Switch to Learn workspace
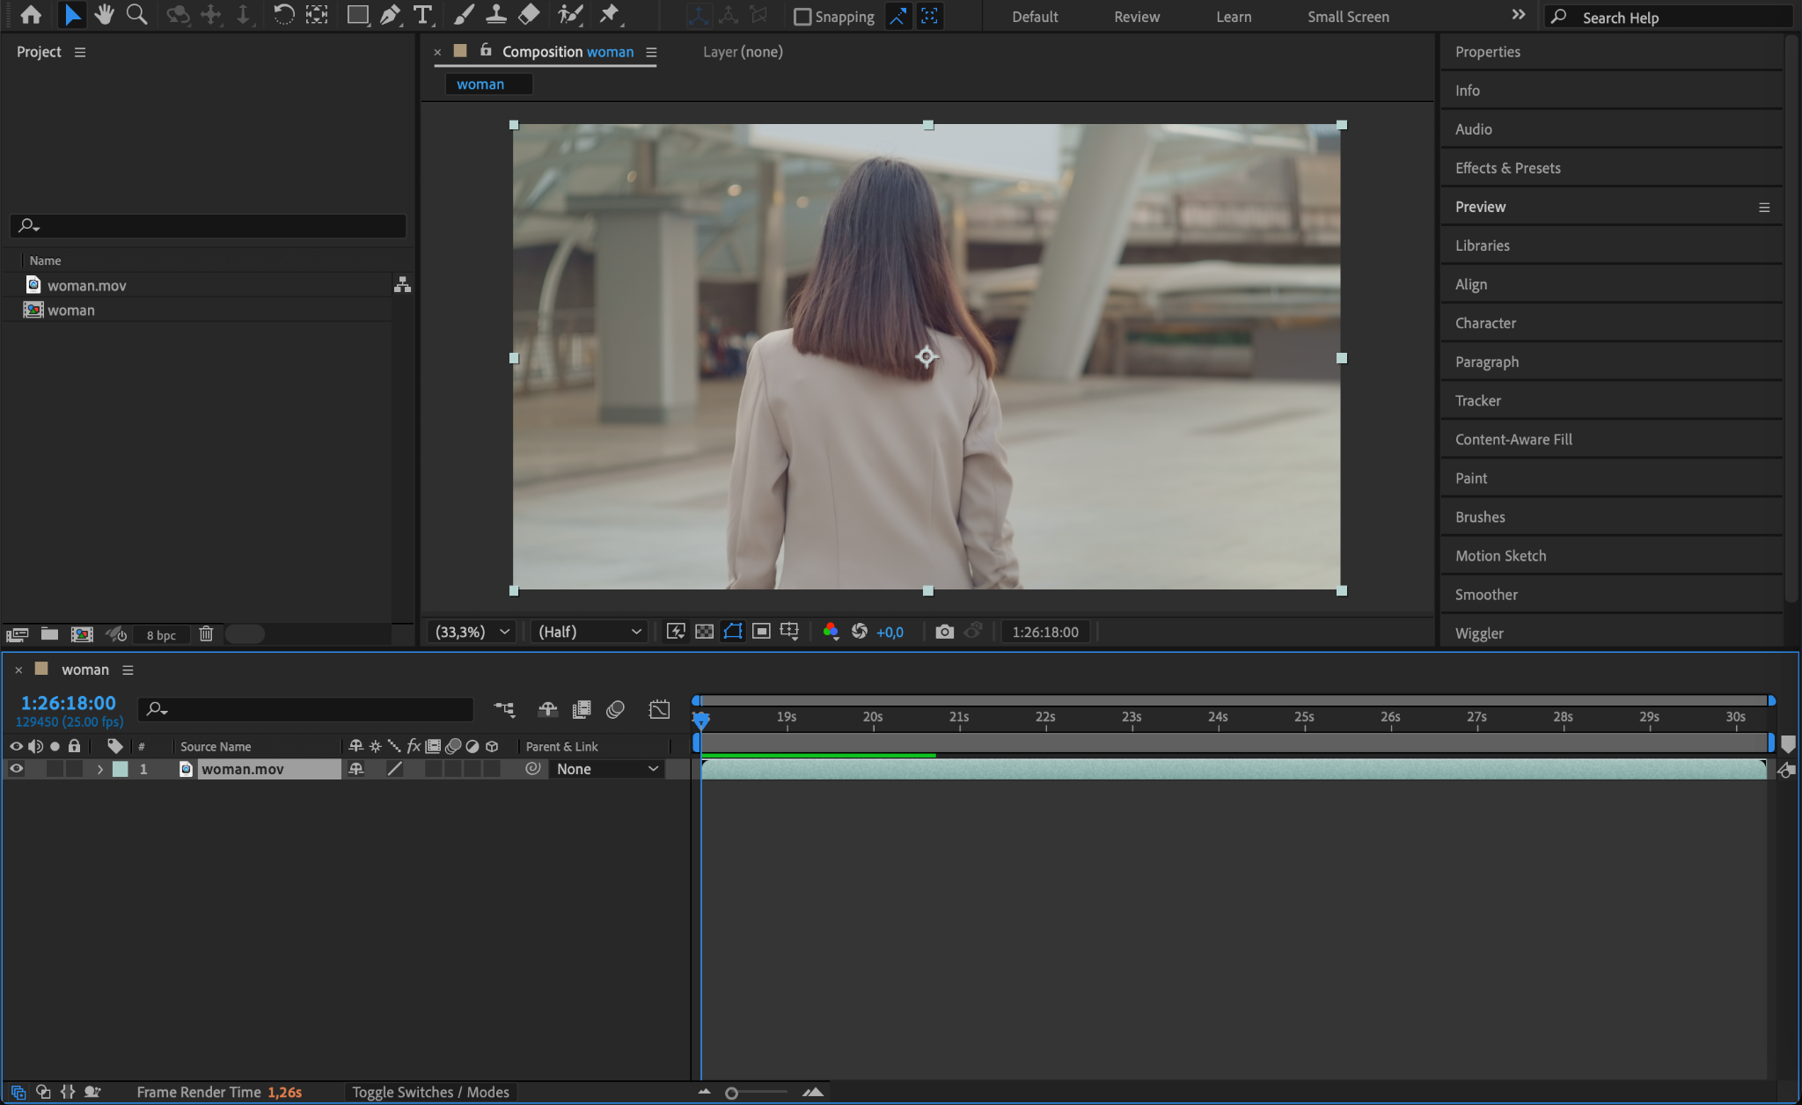This screenshot has width=1802, height=1105. pos(1234,17)
